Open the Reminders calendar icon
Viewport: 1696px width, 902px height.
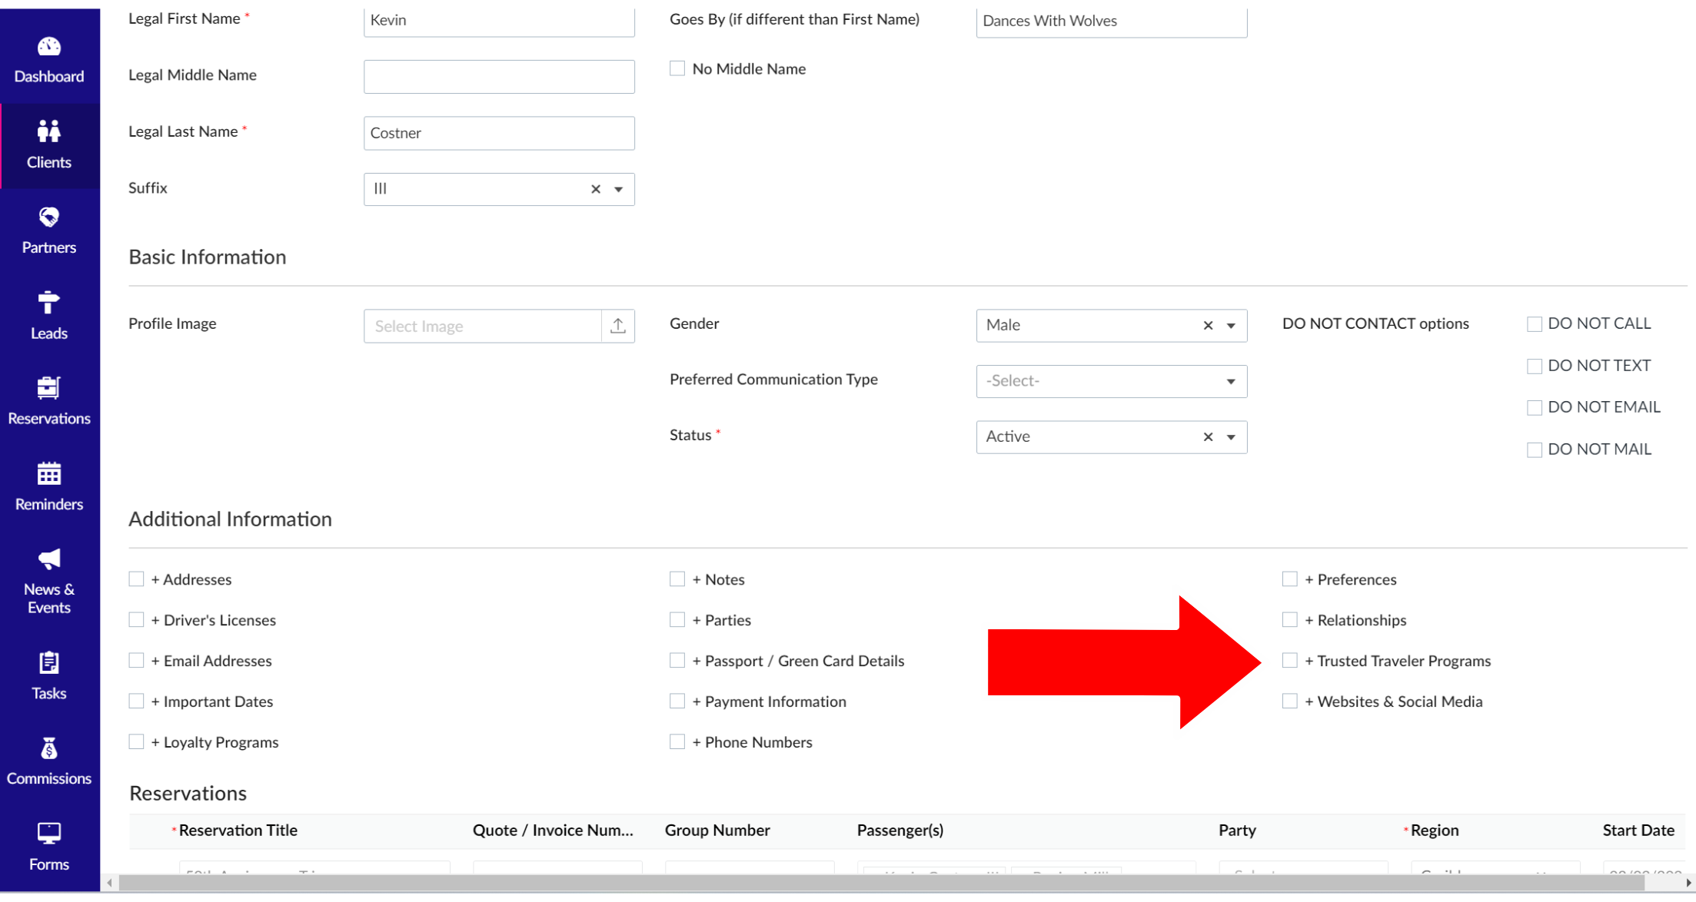click(48, 474)
